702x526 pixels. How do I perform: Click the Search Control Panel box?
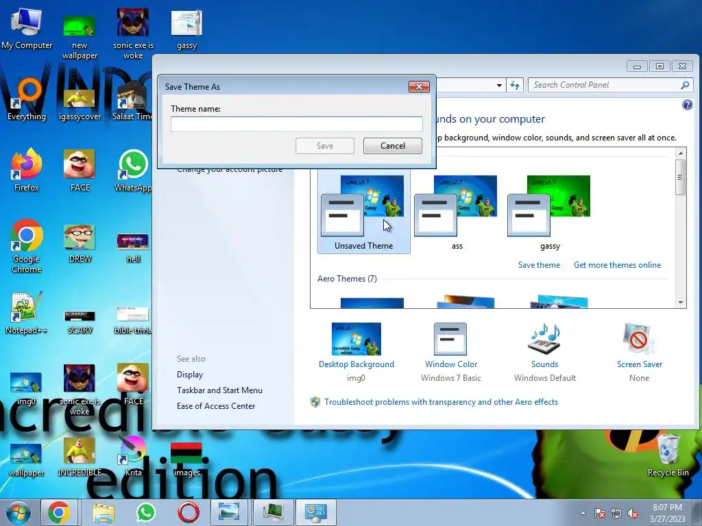pyautogui.click(x=611, y=85)
